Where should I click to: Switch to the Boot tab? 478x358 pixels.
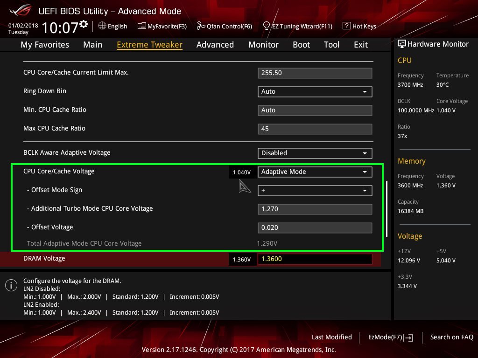coord(301,45)
